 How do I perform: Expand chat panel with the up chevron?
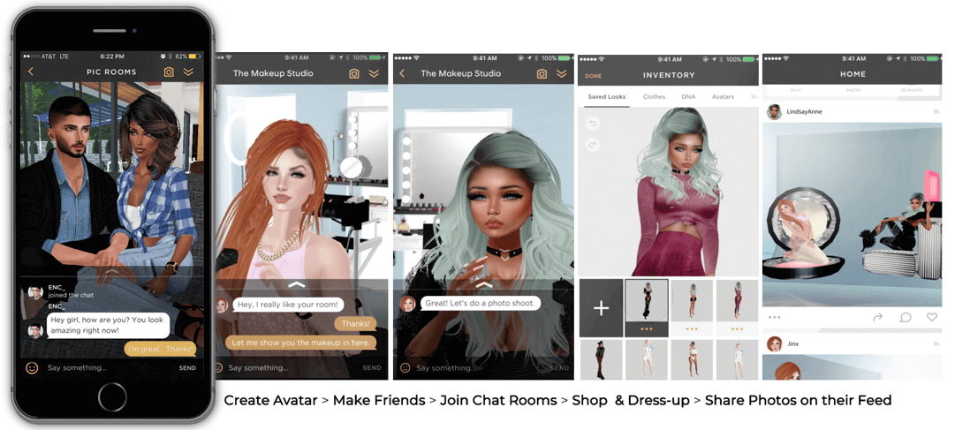pos(297,284)
